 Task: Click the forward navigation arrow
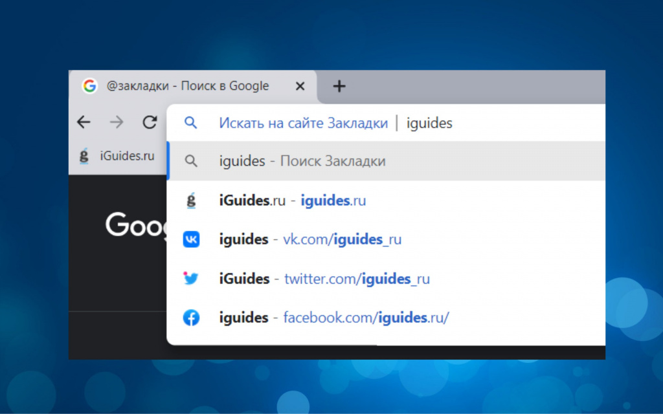coord(117,122)
